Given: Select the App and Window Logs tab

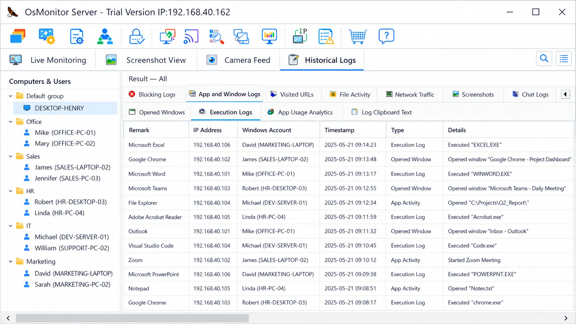Looking at the screenshot, I should [x=225, y=94].
